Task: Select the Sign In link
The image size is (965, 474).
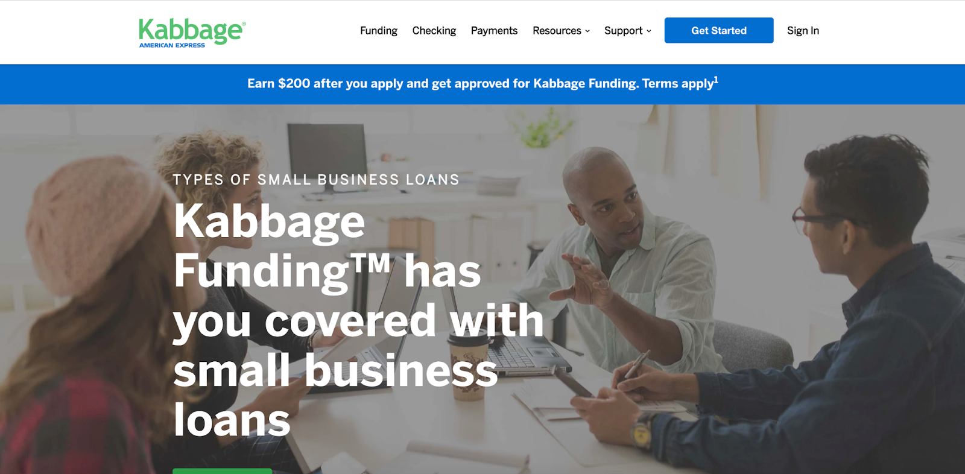Action: (803, 31)
